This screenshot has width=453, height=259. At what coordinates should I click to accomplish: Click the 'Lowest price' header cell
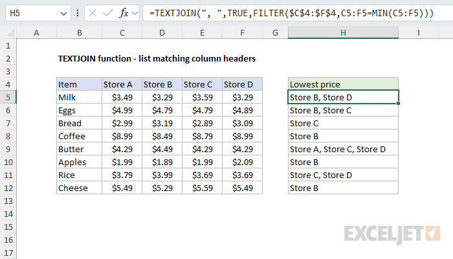click(x=343, y=84)
